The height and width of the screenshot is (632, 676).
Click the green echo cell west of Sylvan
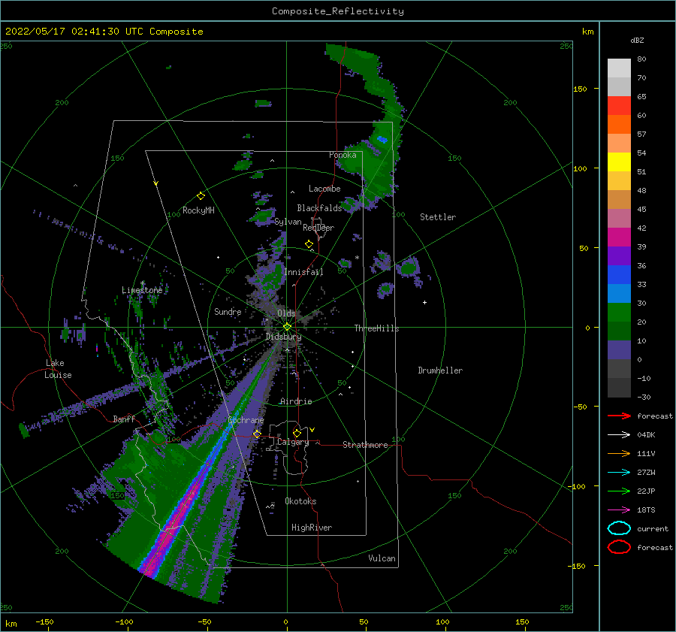tap(264, 216)
